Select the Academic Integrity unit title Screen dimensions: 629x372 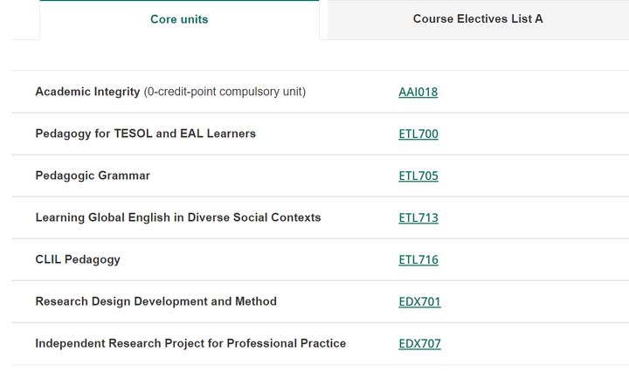[x=87, y=92]
